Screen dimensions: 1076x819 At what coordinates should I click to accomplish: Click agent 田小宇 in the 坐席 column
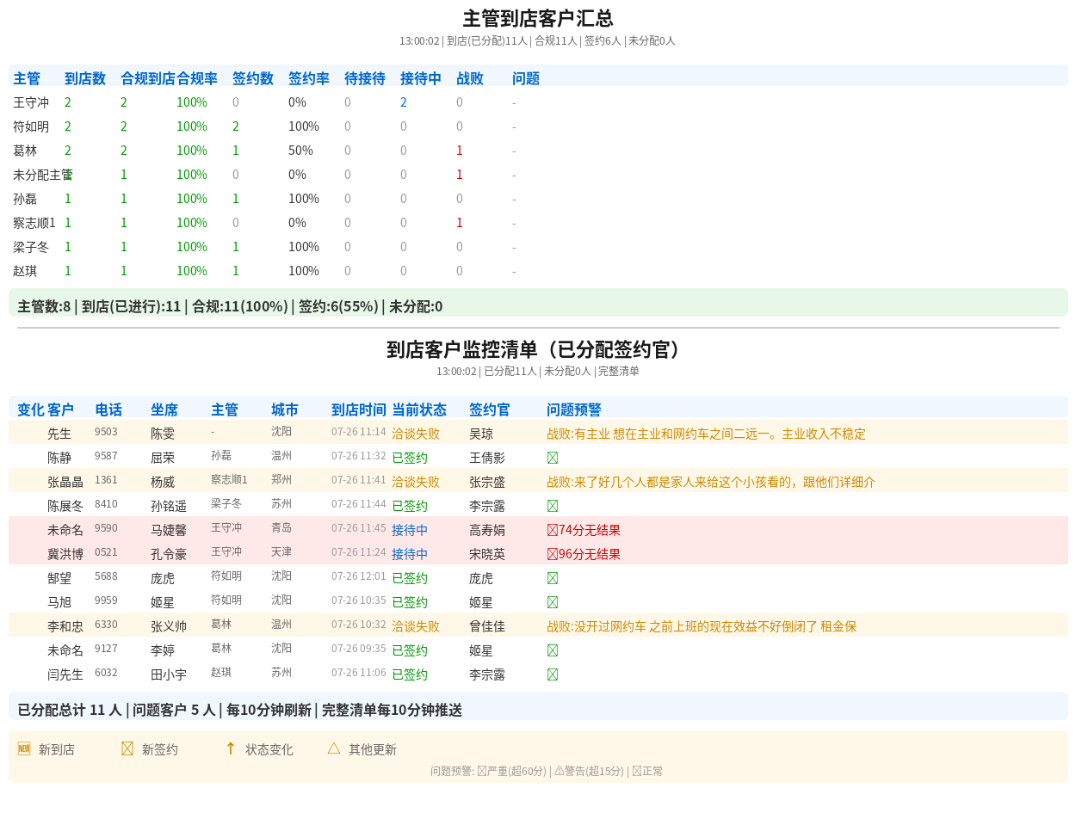(x=169, y=674)
